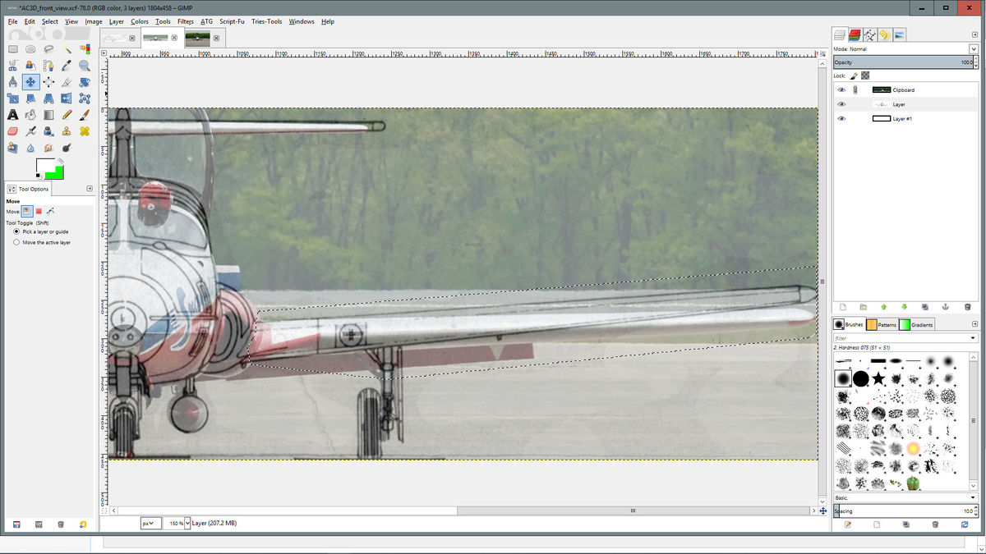Open the units dropdown in status bar
Screen dimensions: 986x554
point(150,523)
